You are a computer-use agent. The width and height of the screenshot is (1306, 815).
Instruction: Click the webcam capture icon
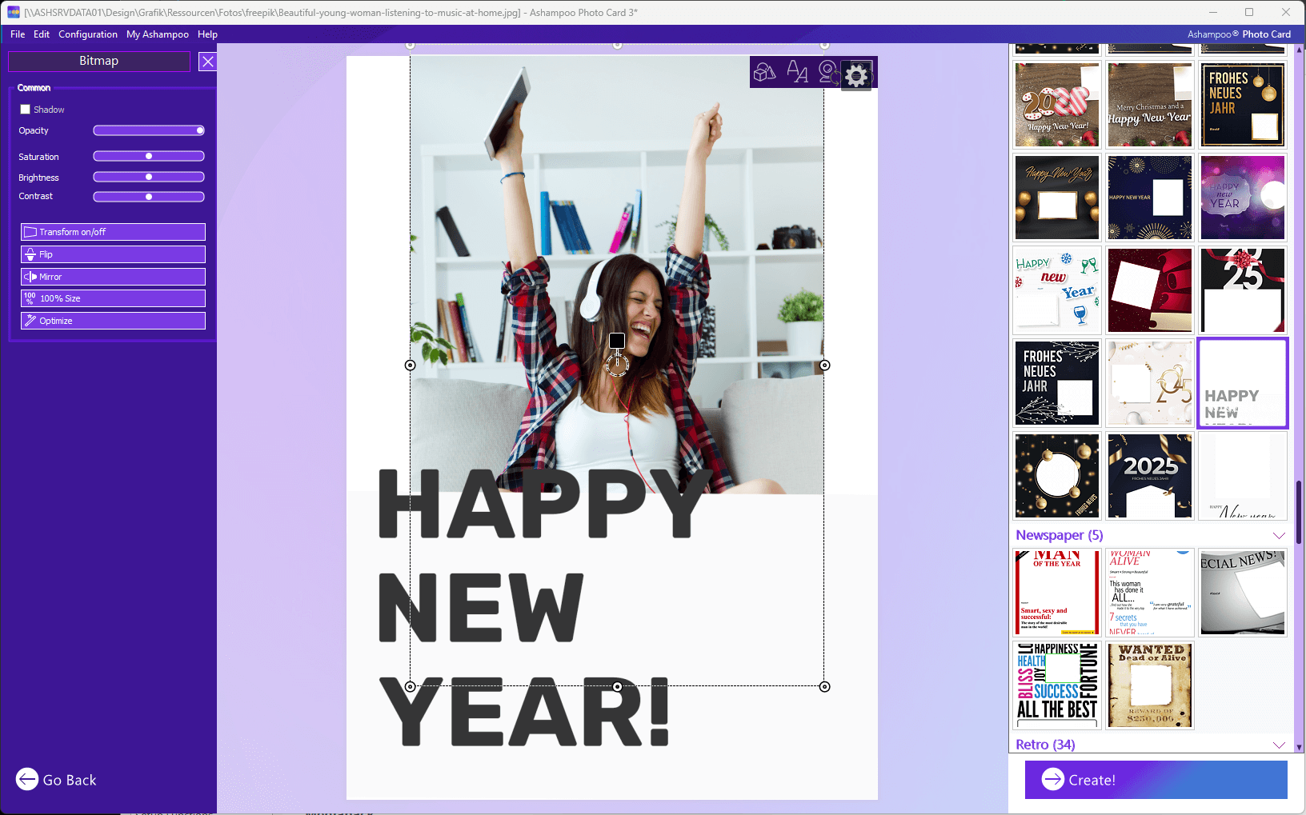click(x=827, y=73)
